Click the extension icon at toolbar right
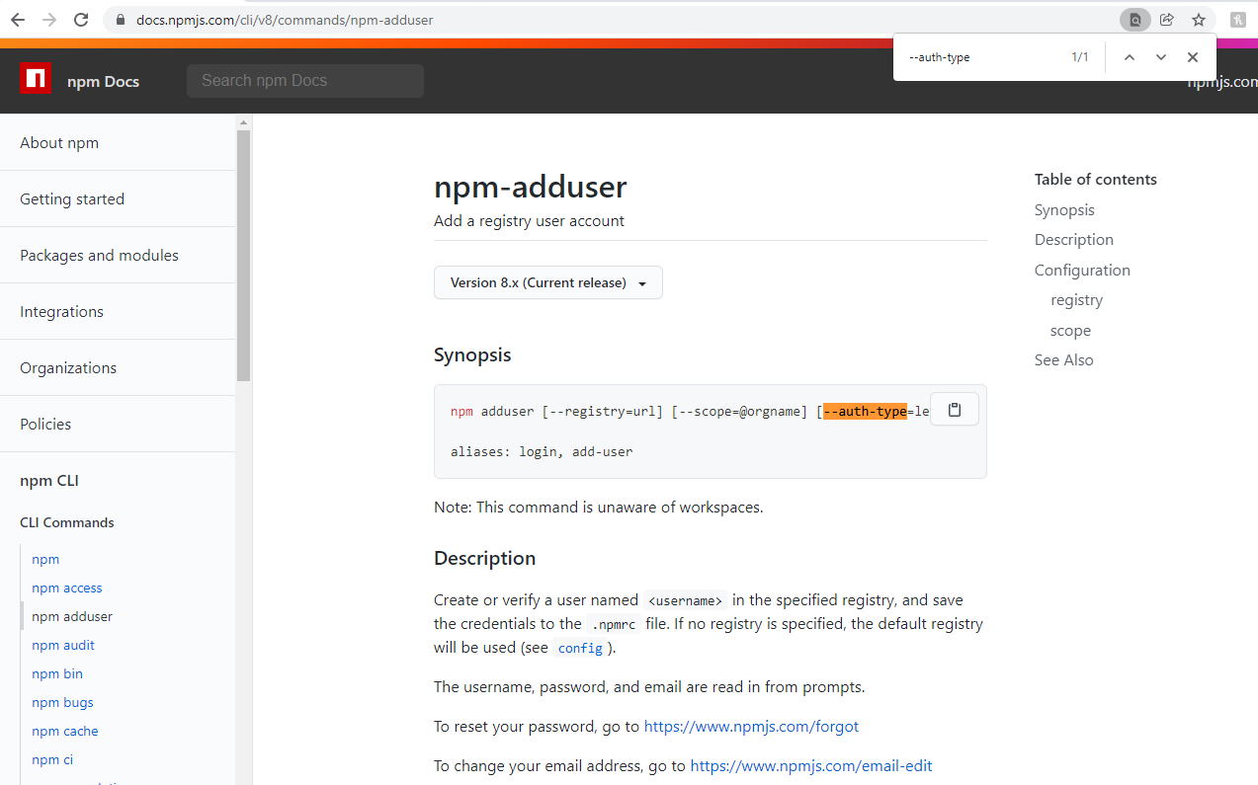 [1237, 20]
